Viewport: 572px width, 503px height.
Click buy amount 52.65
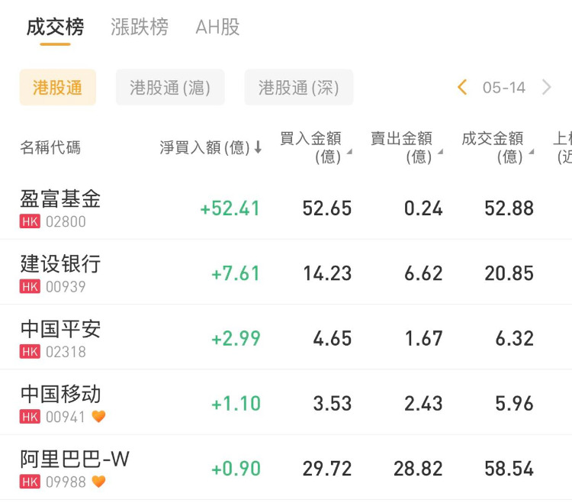coord(327,208)
